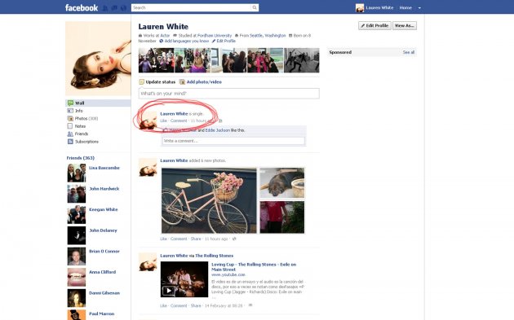Click Brian O Connor's friend thumbnail
Viewport: 514px width, 320px height.
click(77, 256)
